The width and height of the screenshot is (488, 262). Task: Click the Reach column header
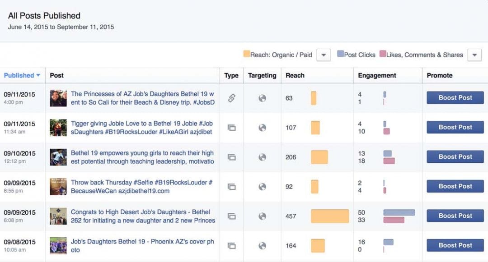[x=295, y=75]
